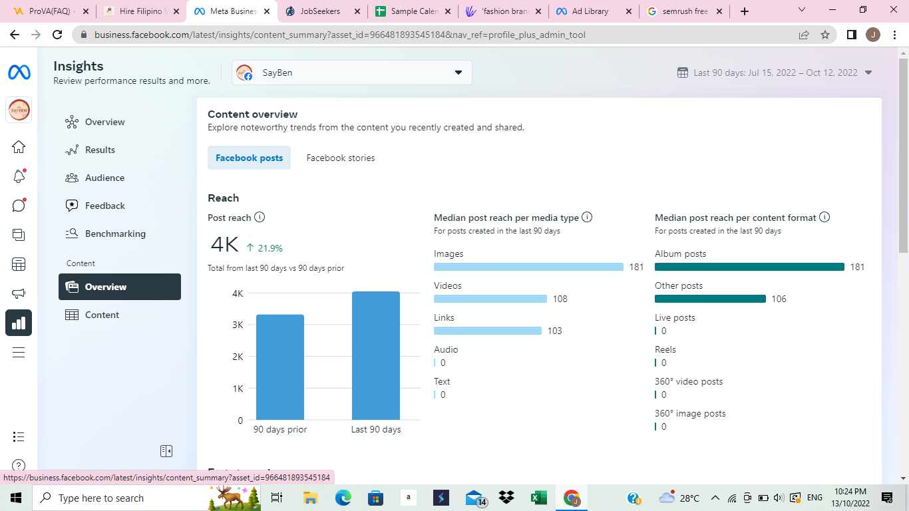Open the All tools hamburger icon

click(19, 352)
